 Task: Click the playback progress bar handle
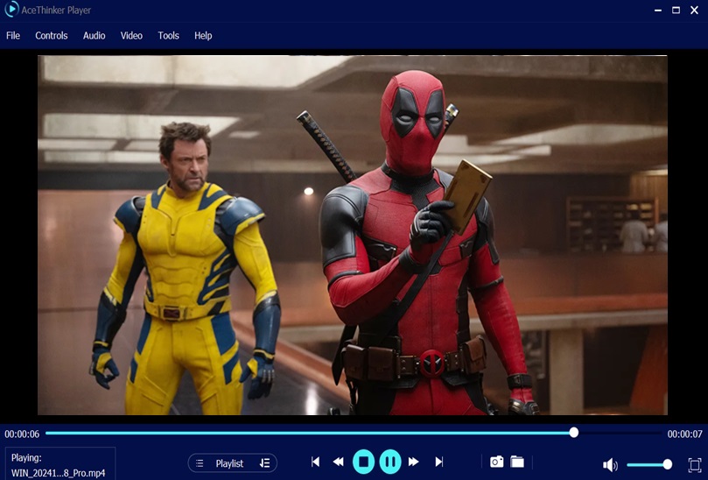coord(574,433)
